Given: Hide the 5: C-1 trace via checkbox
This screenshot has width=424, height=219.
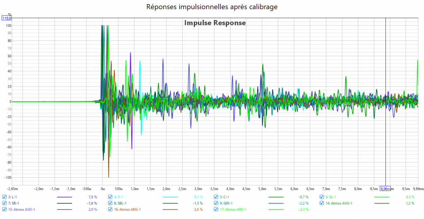Looking at the screenshot, I should point(217,197).
